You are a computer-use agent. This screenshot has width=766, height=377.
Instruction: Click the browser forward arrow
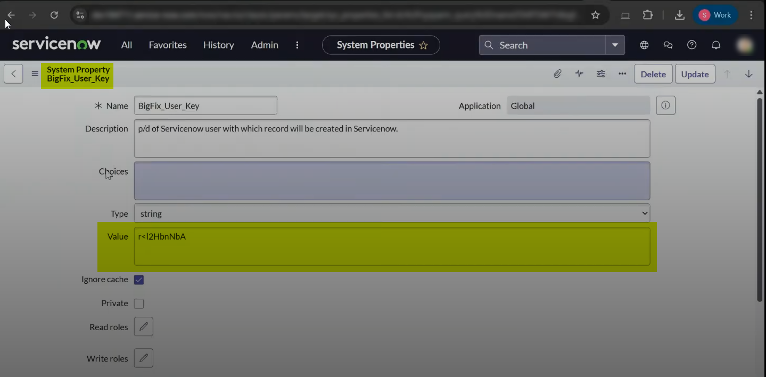pyautogui.click(x=32, y=15)
